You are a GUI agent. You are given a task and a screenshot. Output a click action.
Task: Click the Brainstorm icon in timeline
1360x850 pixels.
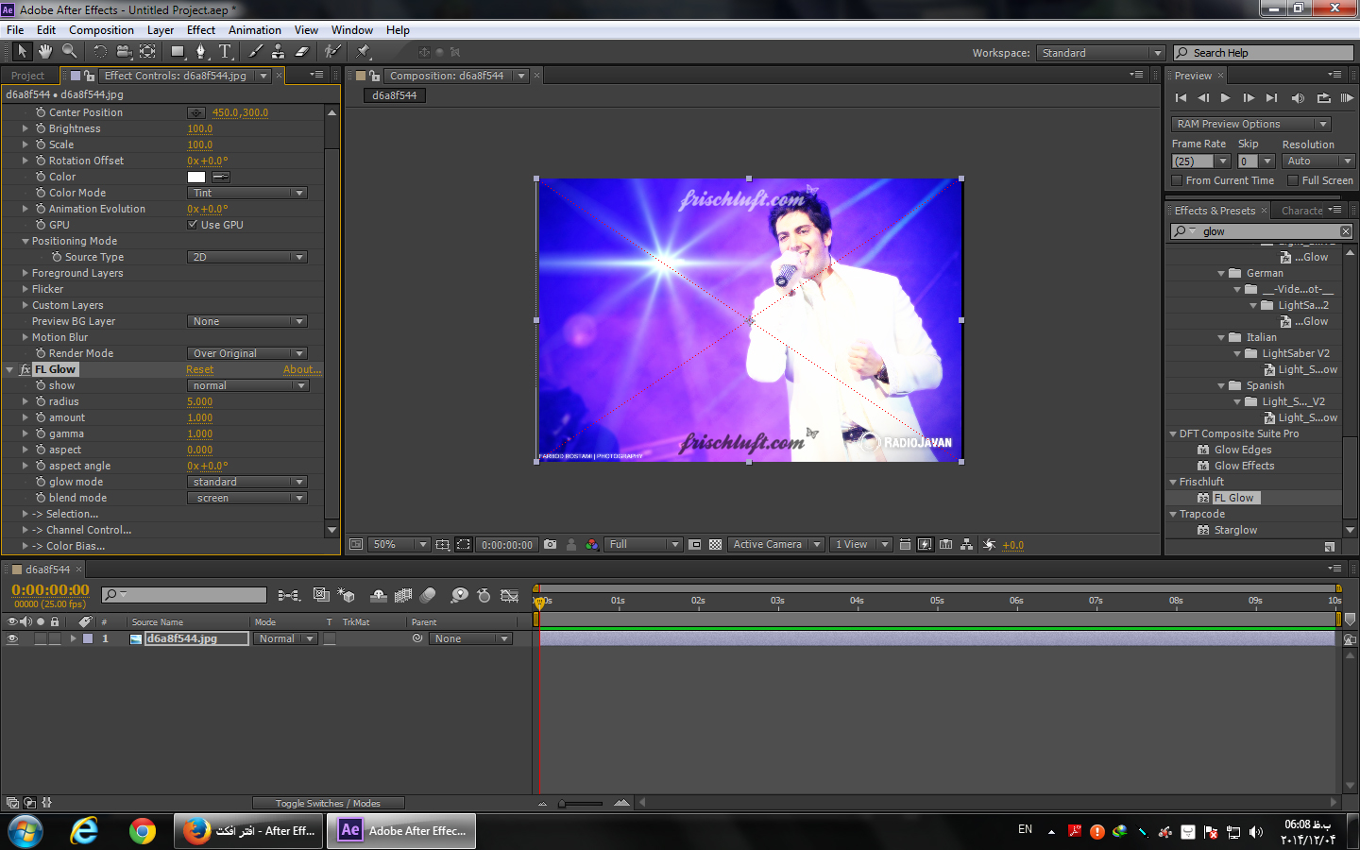point(459,595)
